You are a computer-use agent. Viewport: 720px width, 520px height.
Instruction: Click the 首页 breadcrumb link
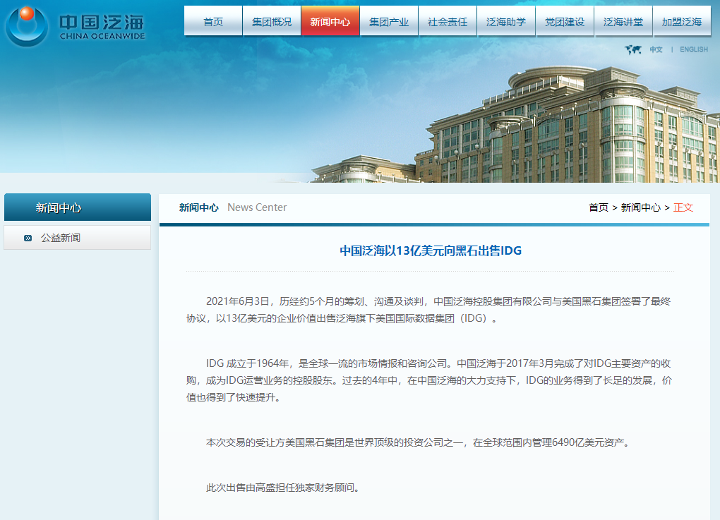[598, 207]
